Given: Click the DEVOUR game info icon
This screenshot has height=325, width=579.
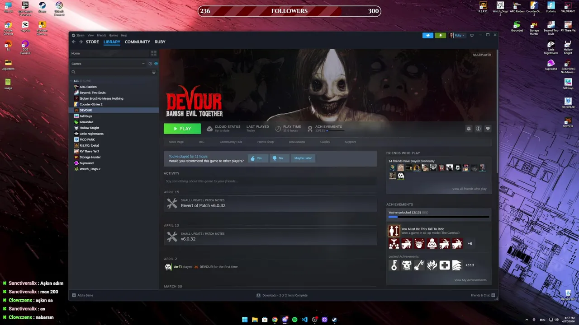Looking at the screenshot, I should click(478, 129).
